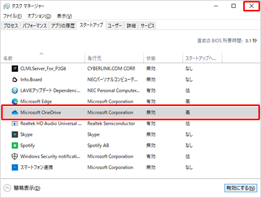Click the Microsoft Edge icon
Viewport: 261px width, 198px height.
tap(15, 101)
